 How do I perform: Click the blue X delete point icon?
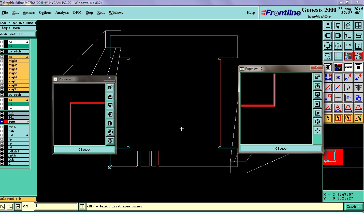click(x=338, y=77)
